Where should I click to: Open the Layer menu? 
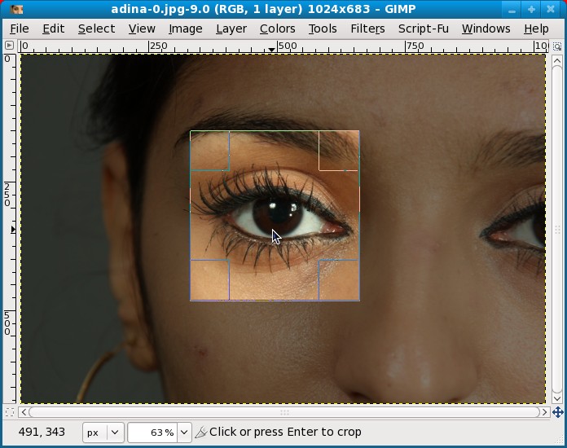(x=231, y=29)
